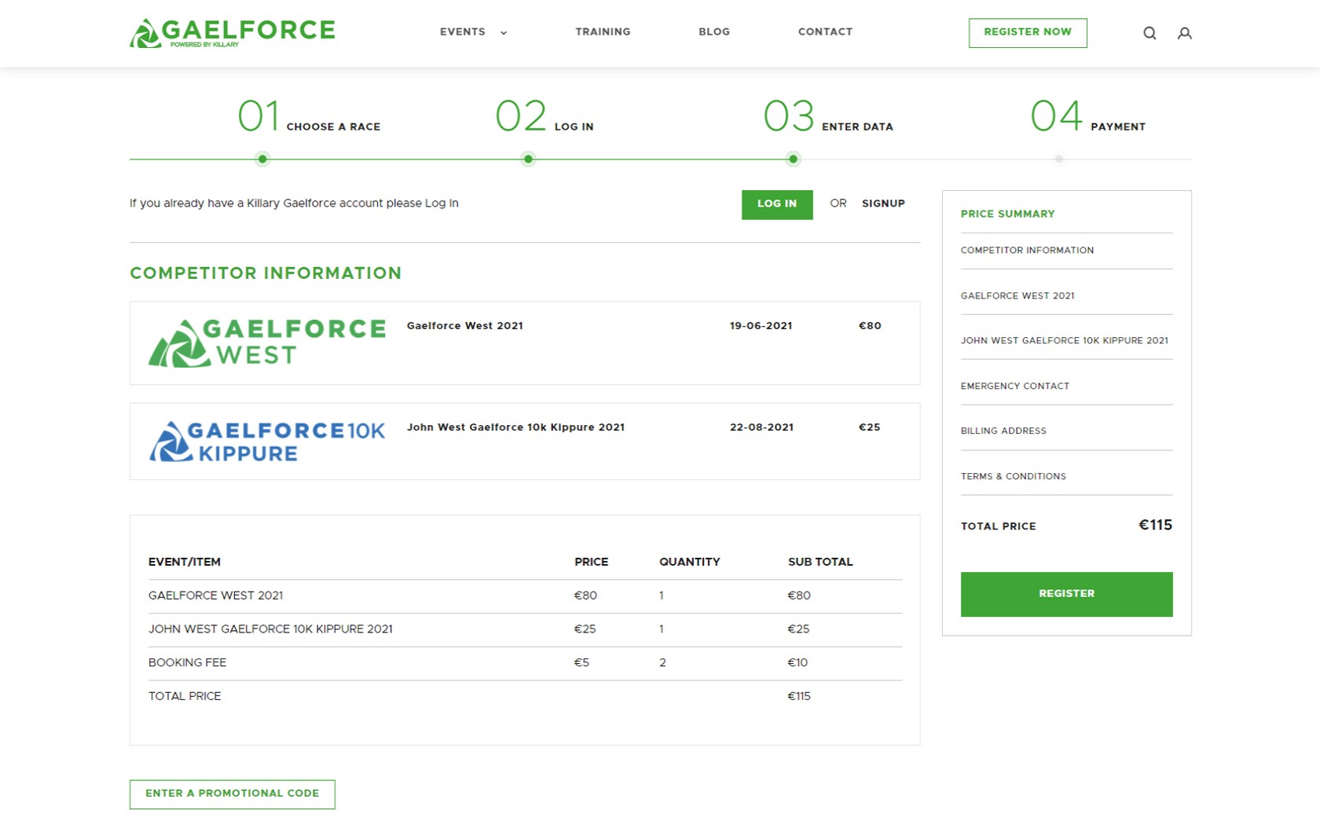Go to the Blog page
Image resolution: width=1320 pixels, height=825 pixels.
(714, 32)
